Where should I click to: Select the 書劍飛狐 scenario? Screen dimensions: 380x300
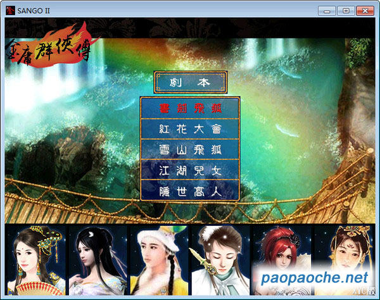coord(190,108)
